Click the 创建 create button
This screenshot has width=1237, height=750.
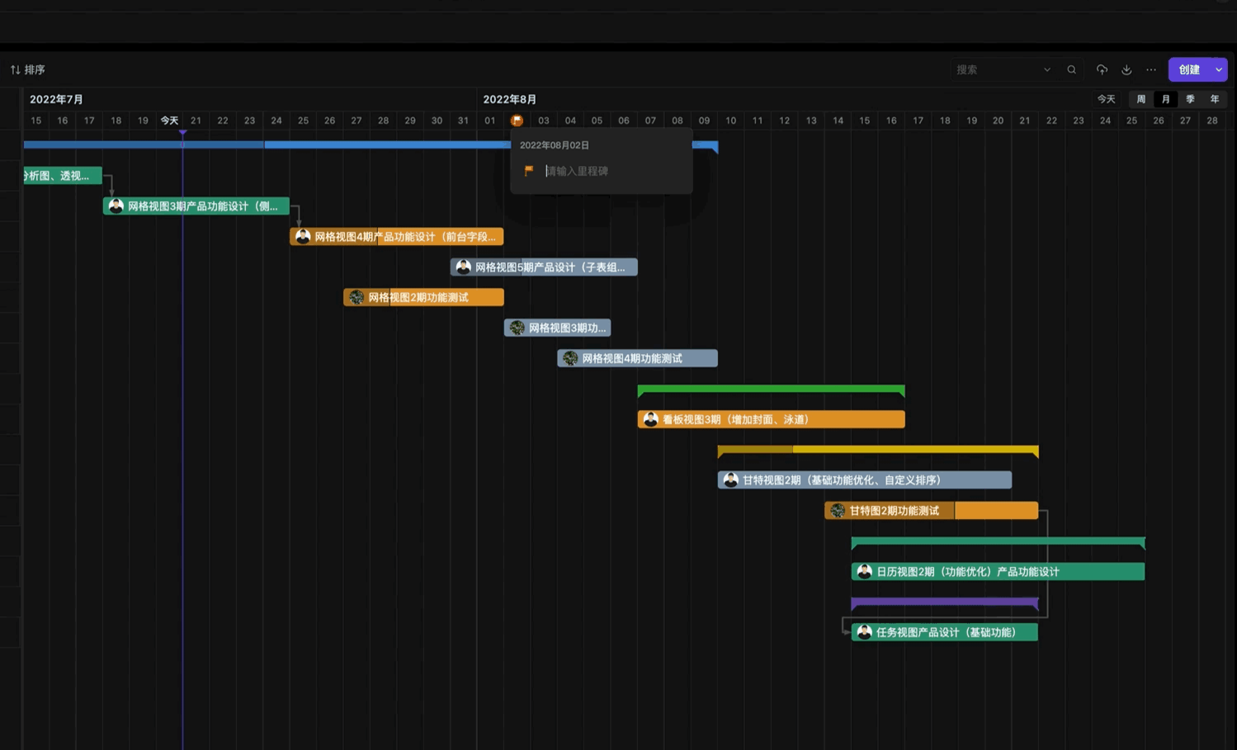click(x=1188, y=70)
